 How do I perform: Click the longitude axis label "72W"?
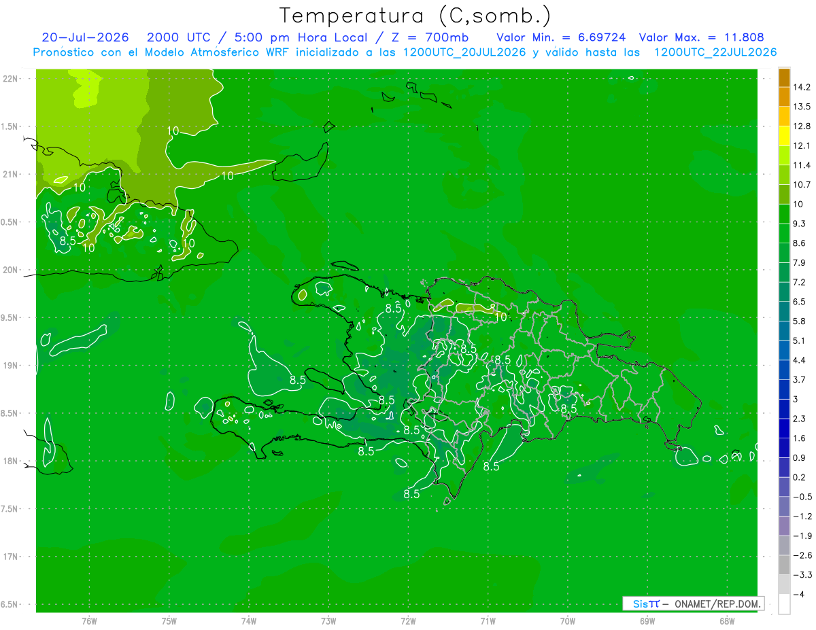pos(408,621)
